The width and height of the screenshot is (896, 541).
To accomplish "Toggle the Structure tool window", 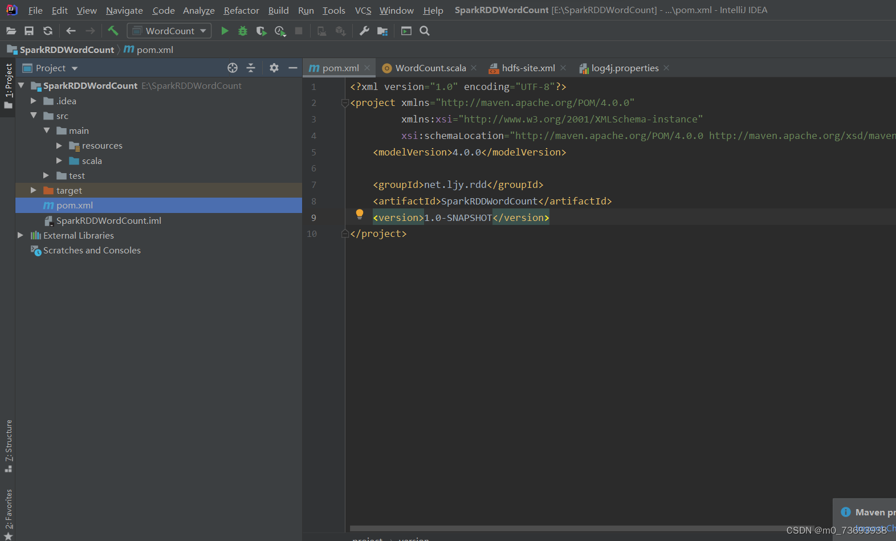I will (8, 446).
